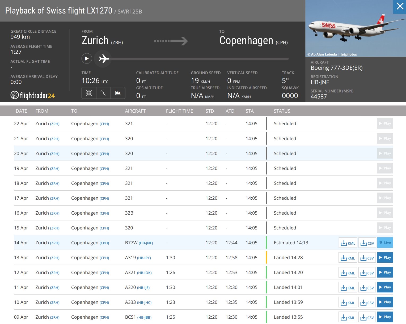
Task: Click the squawk code '0000'
Action: [x=290, y=96]
